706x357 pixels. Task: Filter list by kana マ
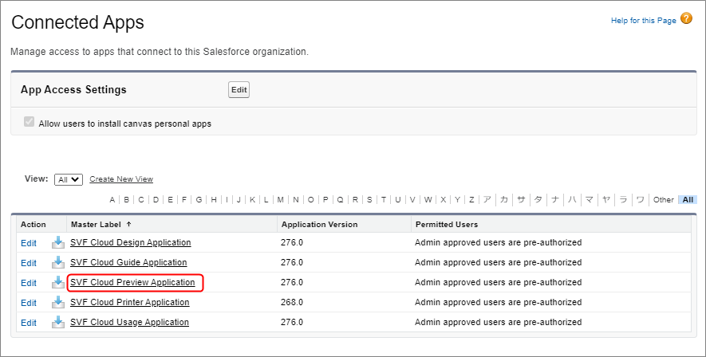(590, 200)
